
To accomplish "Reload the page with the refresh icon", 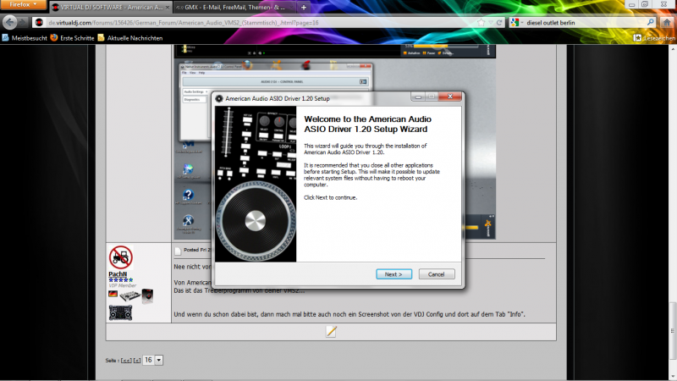I will (499, 23).
